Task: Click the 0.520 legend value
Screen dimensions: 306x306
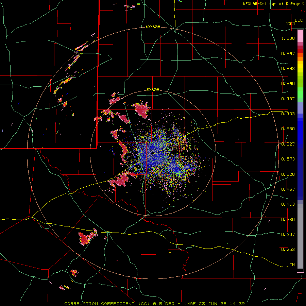Action: 288,174
